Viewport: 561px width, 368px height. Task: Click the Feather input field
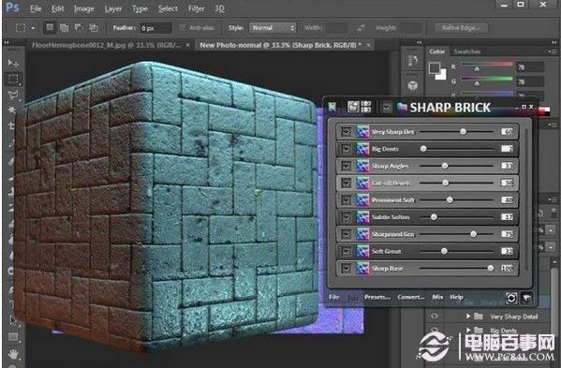[x=155, y=28]
